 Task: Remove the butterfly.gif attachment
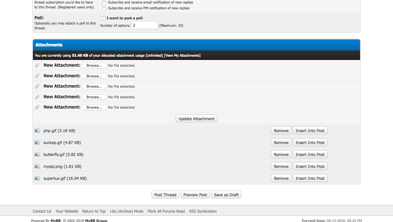coord(281,155)
